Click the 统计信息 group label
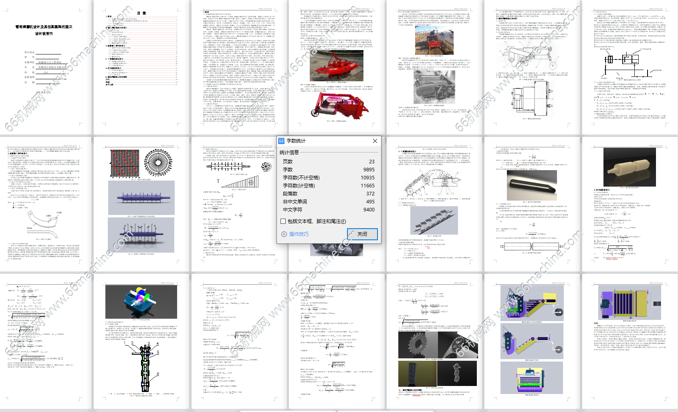678x412 pixels. tap(289, 153)
